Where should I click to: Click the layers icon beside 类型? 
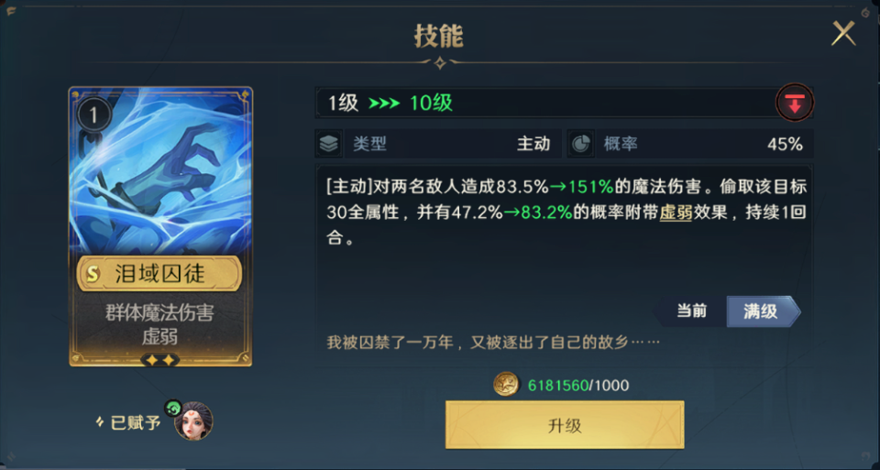tap(329, 144)
